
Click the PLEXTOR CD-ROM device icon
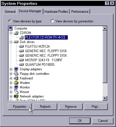point(22,37)
